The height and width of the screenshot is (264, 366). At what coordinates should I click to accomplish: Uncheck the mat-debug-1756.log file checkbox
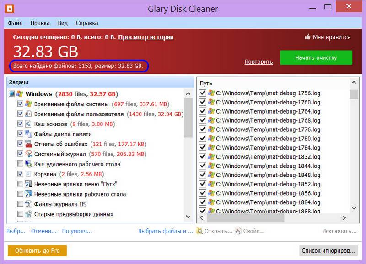coord(203,93)
